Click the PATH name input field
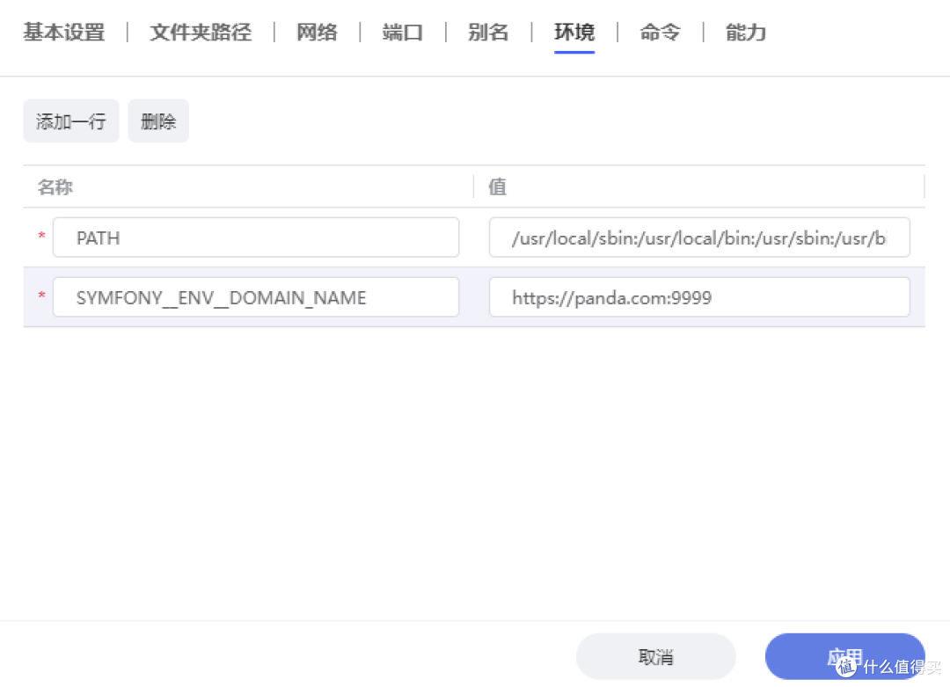The width and height of the screenshot is (950, 687). click(x=256, y=238)
